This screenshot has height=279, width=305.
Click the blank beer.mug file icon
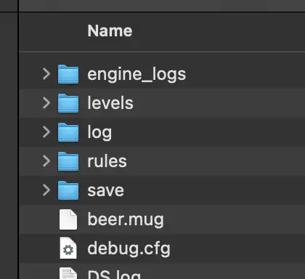[68, 219]
